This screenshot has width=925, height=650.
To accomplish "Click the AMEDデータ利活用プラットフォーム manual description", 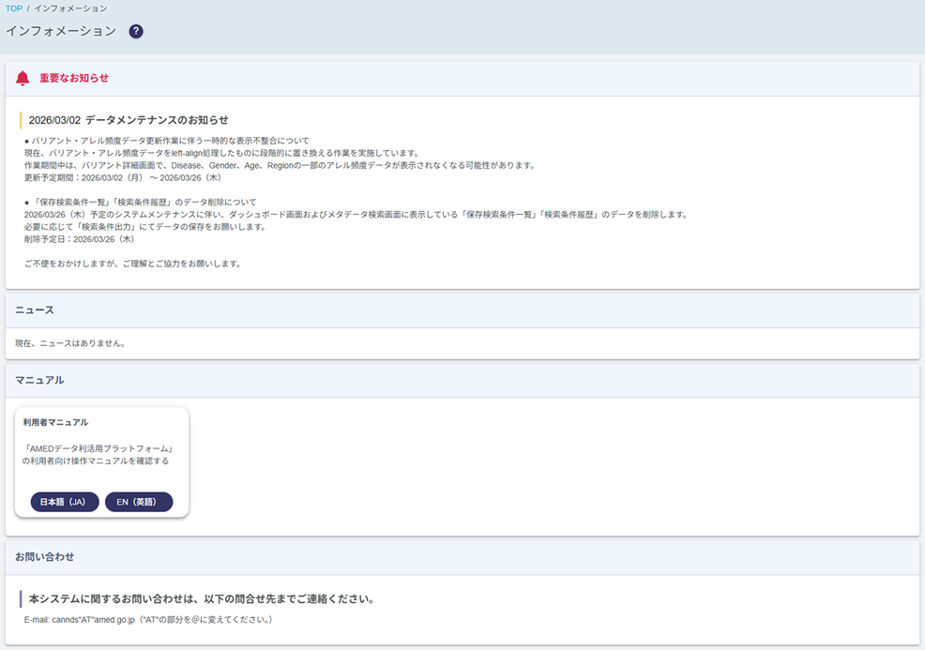I will [x=99, y=454].
